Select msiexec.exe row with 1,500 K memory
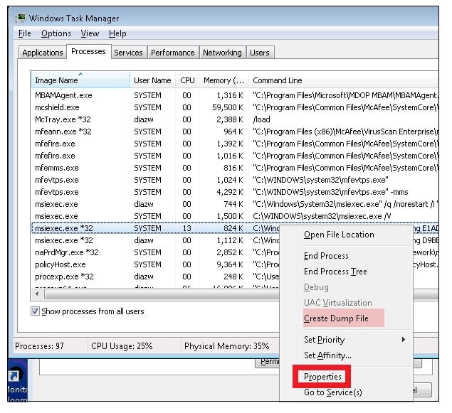 tap(235, 216)
